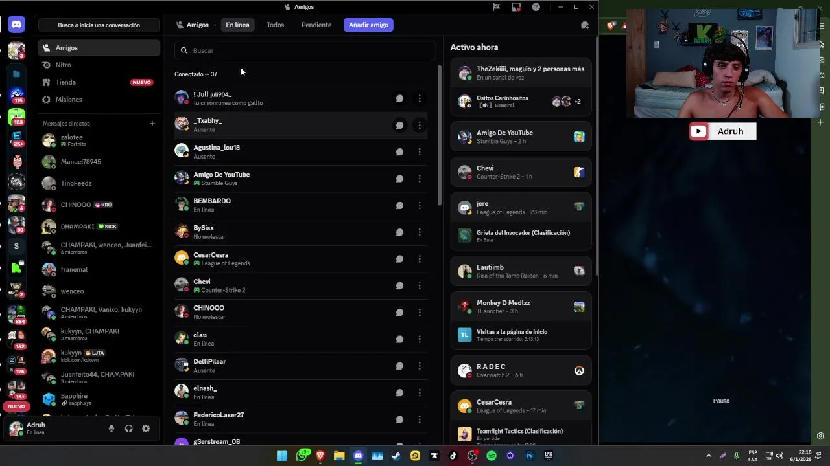Open more options for ! Juli
Image resolution: width=830 pixels, height=466 pixels.
[420, 98]
